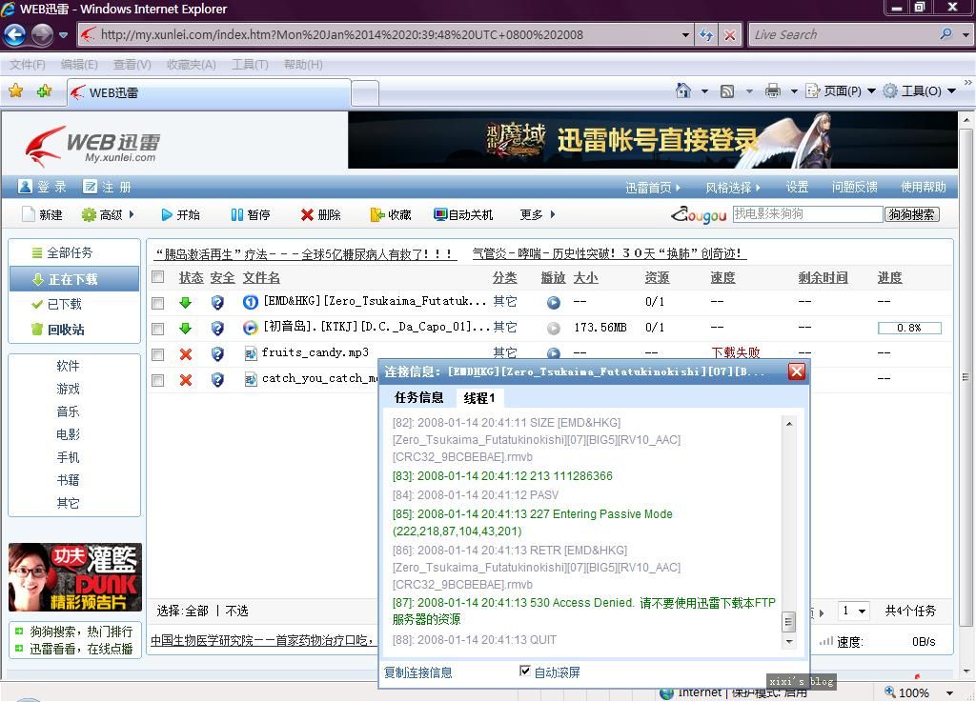Select 正在下载 in the sidebar
976x702 pixels.
[74, 279]
